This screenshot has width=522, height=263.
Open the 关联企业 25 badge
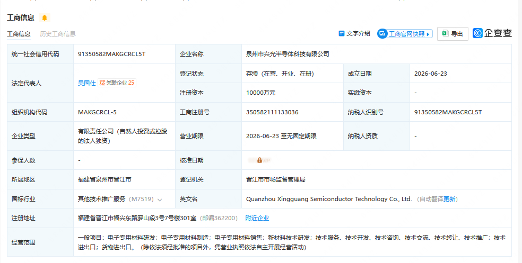[117, 83]
